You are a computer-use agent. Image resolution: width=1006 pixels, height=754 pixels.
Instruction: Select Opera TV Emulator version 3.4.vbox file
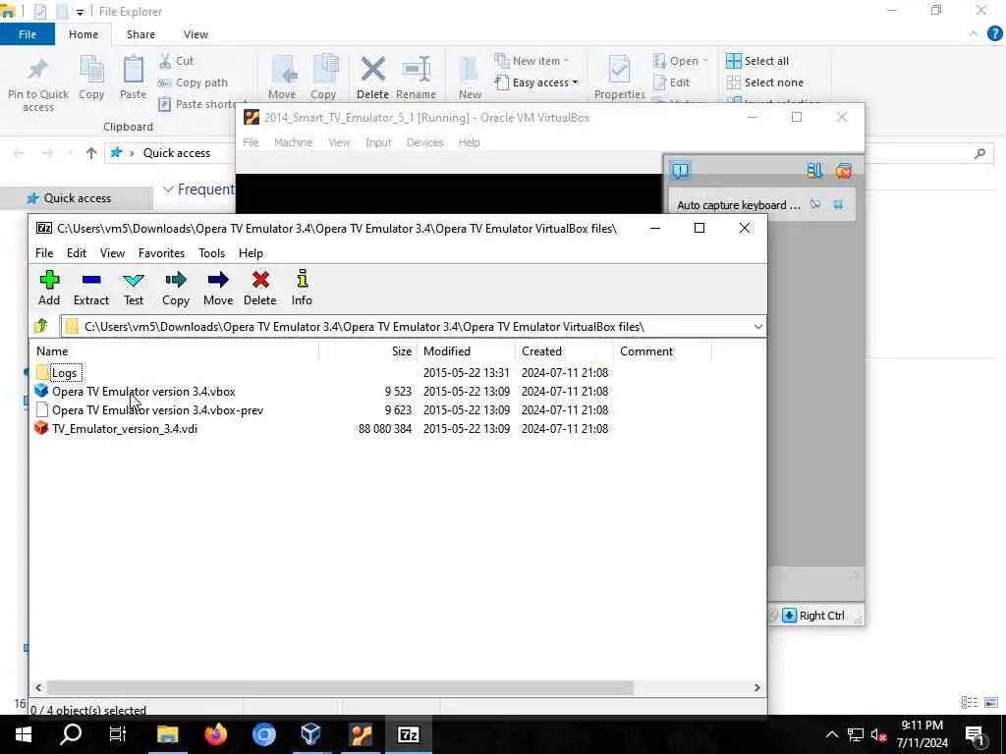143,391
